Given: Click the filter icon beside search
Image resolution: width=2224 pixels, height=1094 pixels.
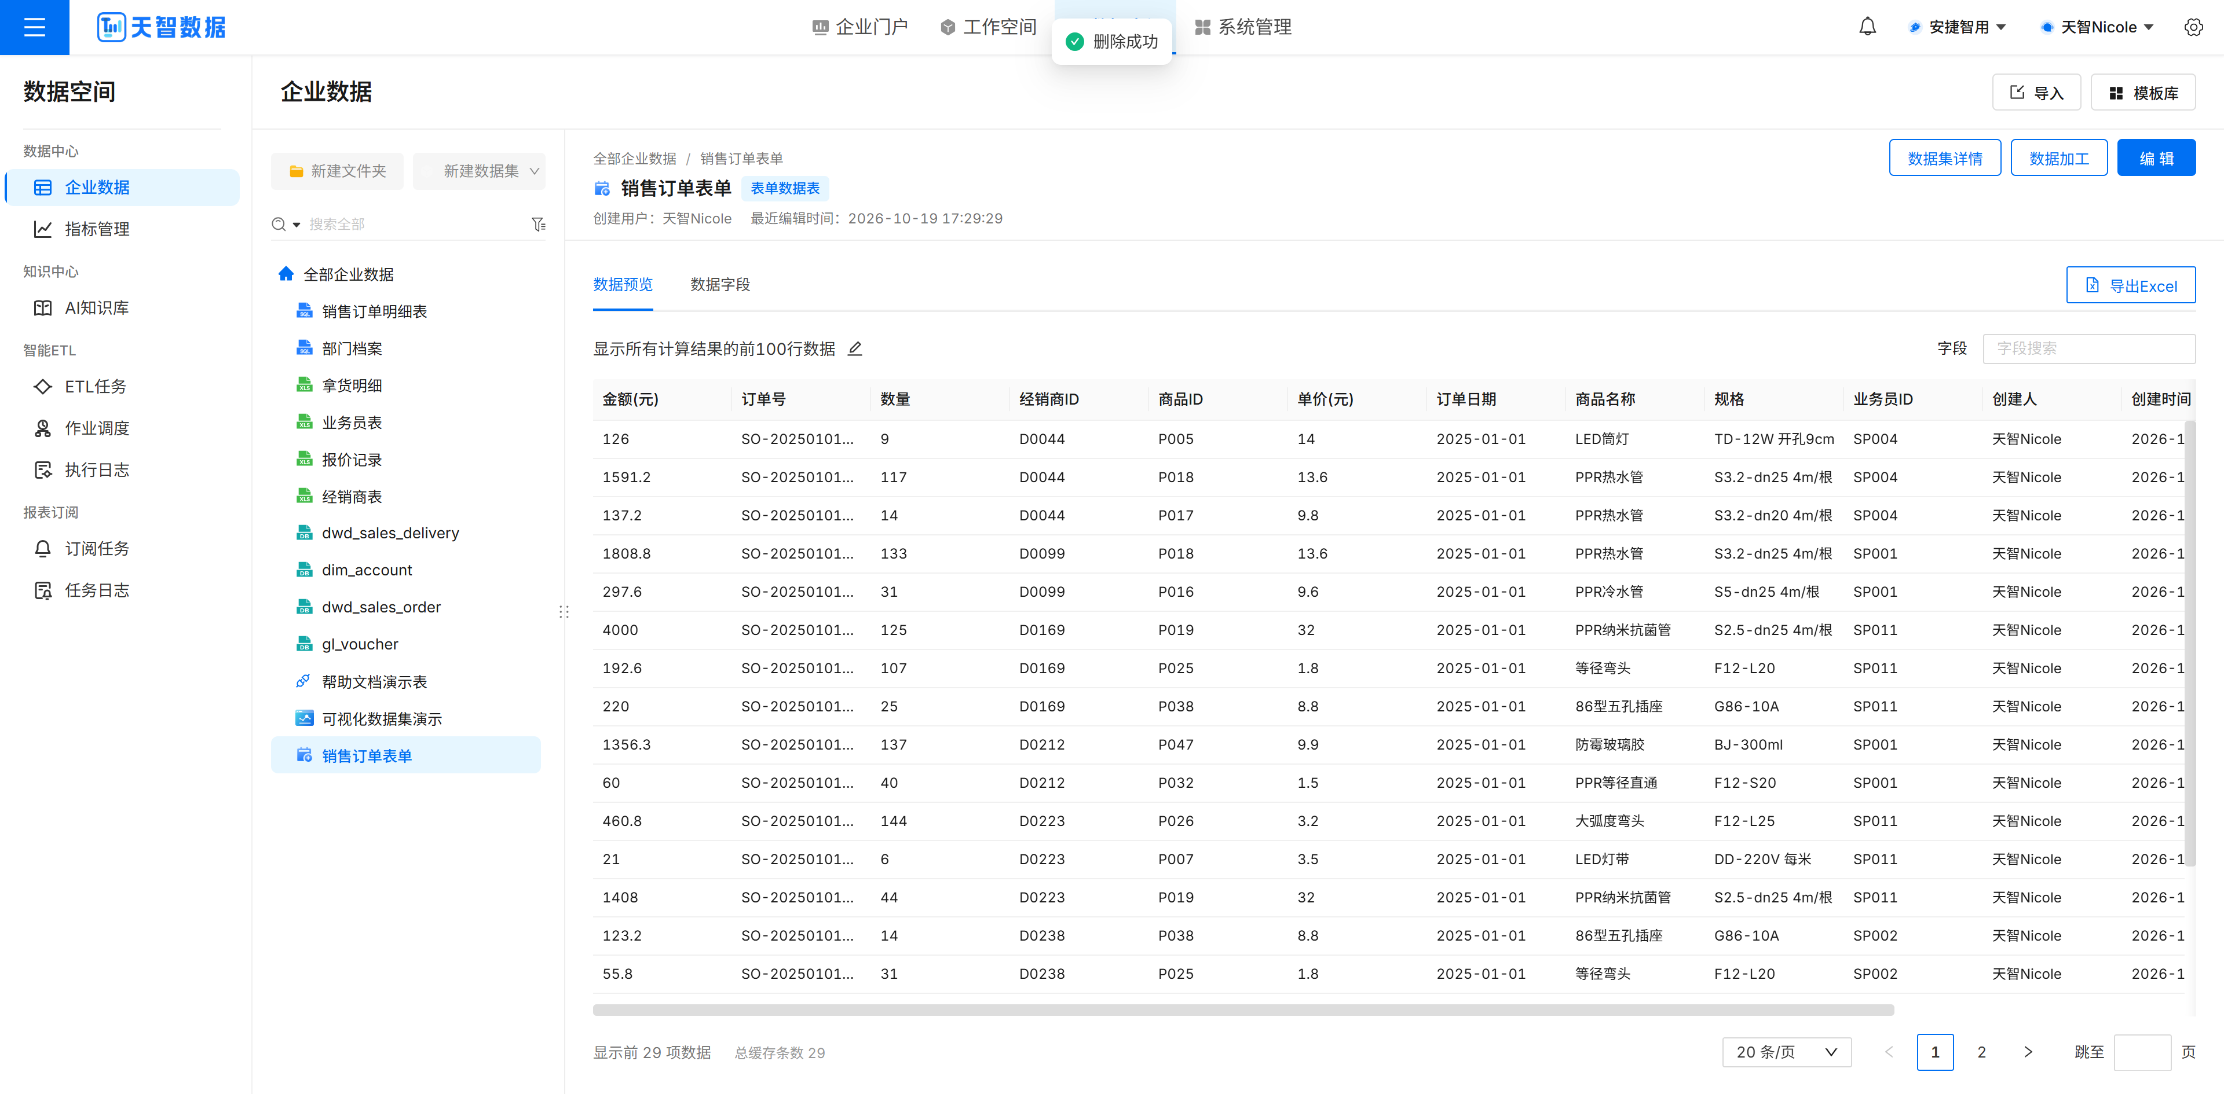Looking at the screenshot, I should pos(539,225).
